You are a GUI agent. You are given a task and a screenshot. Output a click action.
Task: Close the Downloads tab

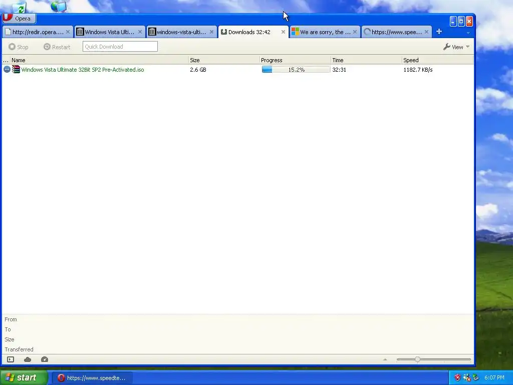[x=284, y=32]
